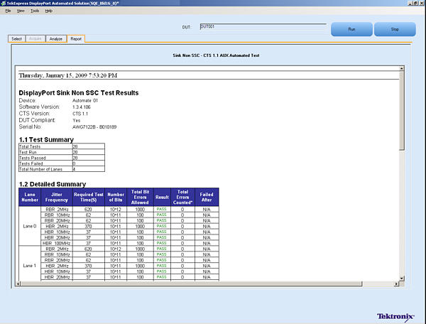This screenshot has width=426, height=324.
Task: Click the "Number of Bits" column header
Action: pyautogui.click(x=116, y=197)
